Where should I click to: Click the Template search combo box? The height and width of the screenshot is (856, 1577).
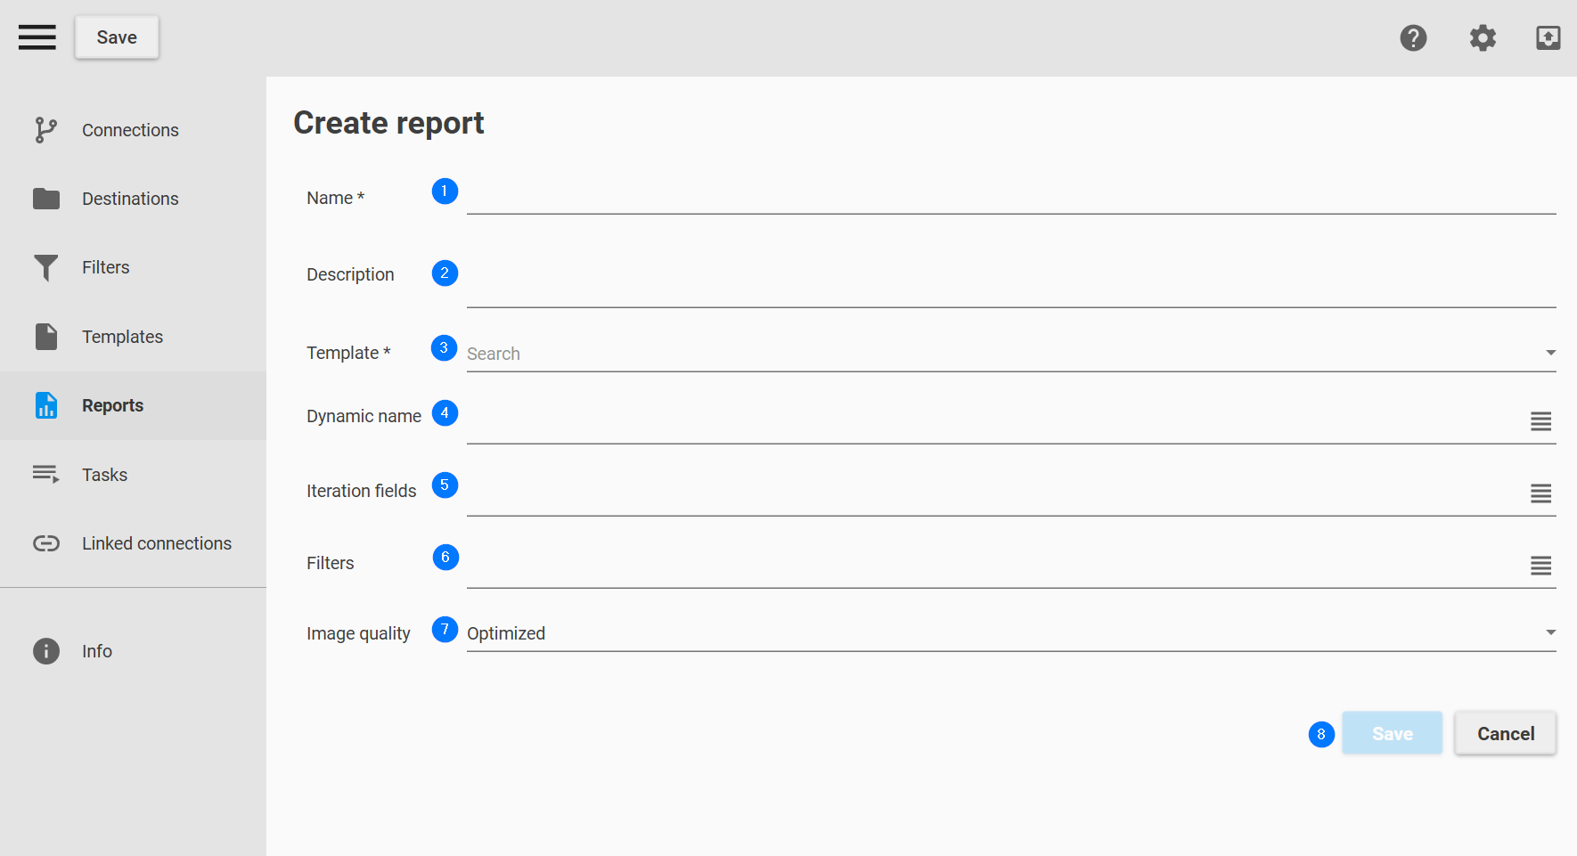click(x=802, y=353)
